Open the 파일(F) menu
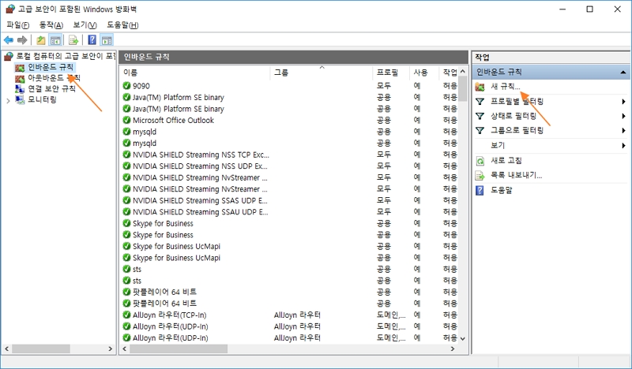This screenshot has height=369, width=632. [x=17, y=25]
